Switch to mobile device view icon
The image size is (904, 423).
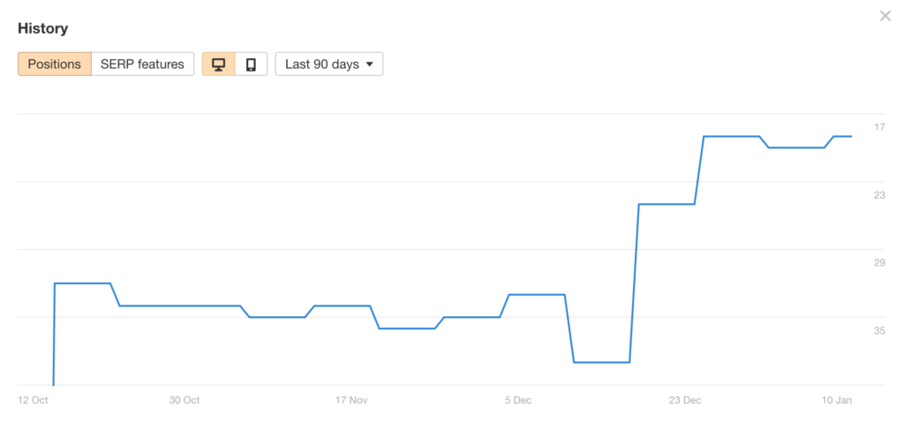[251, 64]
